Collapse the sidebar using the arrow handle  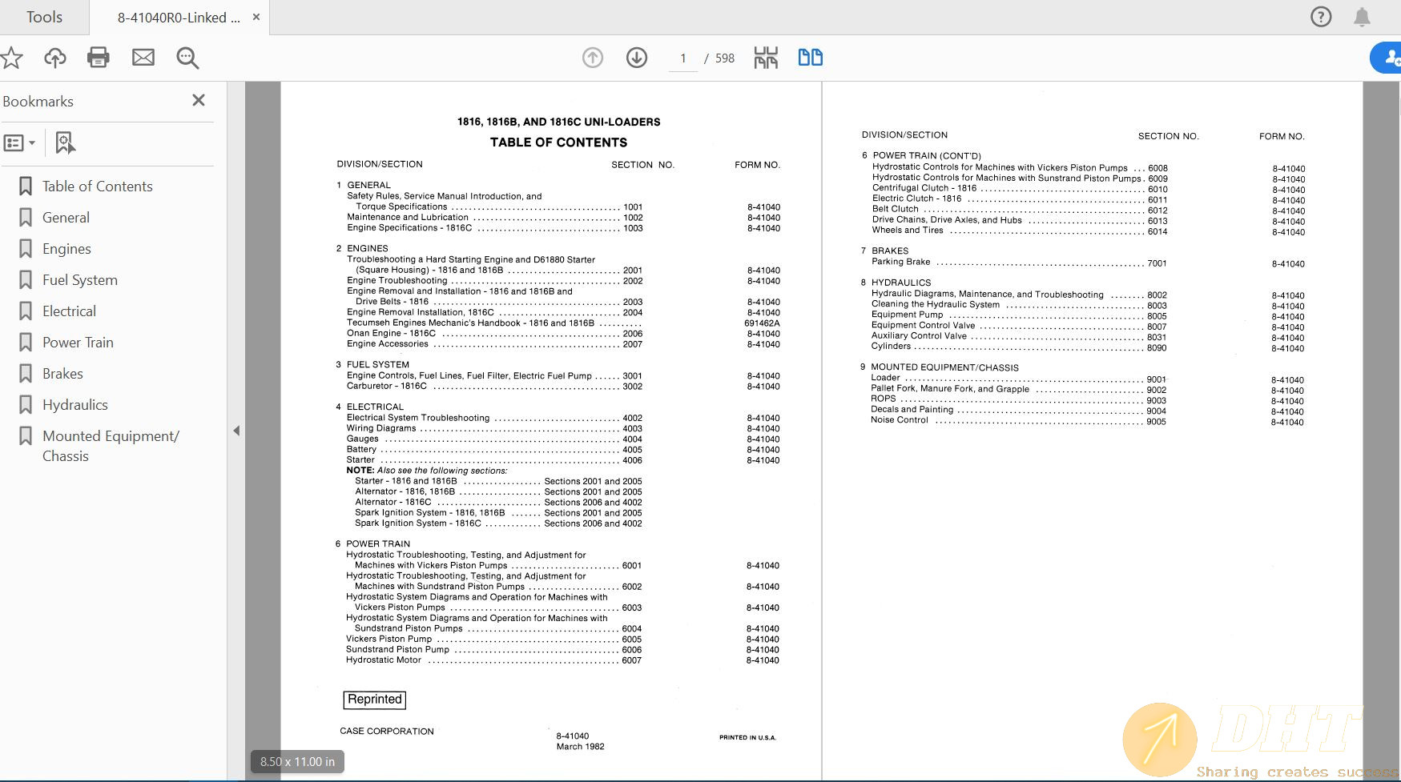(237, 430)
